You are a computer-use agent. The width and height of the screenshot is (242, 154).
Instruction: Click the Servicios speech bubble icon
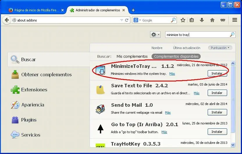[15, 135]
